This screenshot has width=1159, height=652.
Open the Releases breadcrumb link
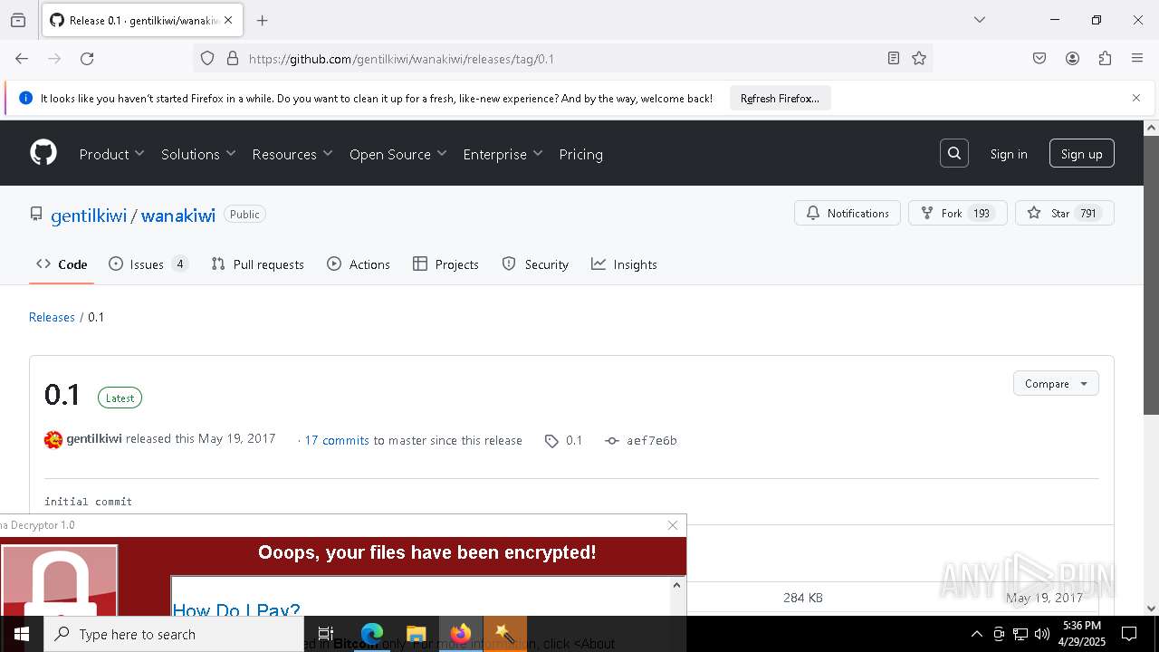click(52, 317)
